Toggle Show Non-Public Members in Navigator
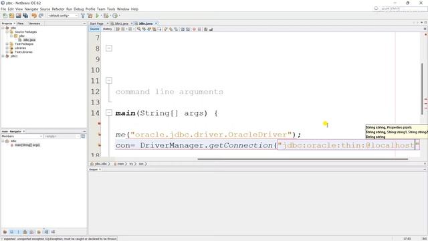 coord(25,232)
